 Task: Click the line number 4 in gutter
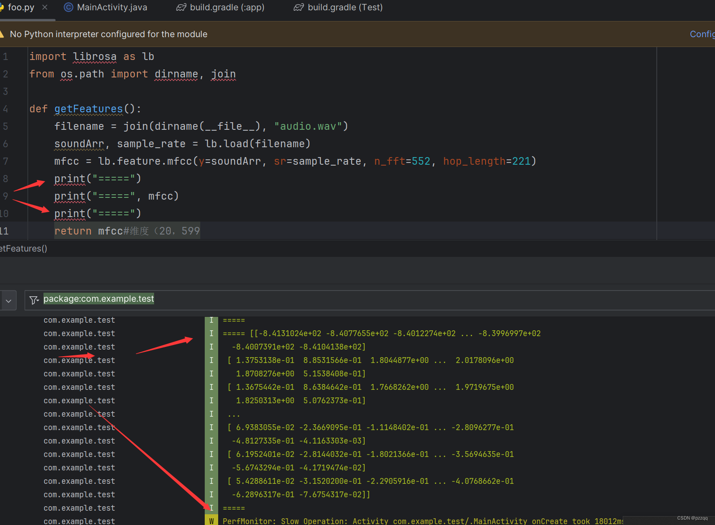tap(5, 109)
